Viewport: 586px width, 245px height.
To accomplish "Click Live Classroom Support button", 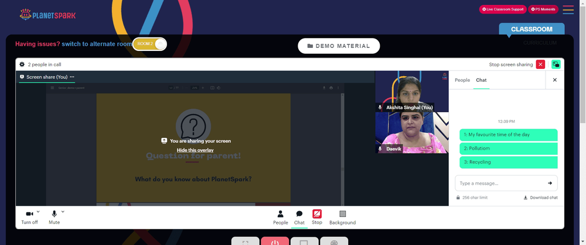I will (503, 9).
